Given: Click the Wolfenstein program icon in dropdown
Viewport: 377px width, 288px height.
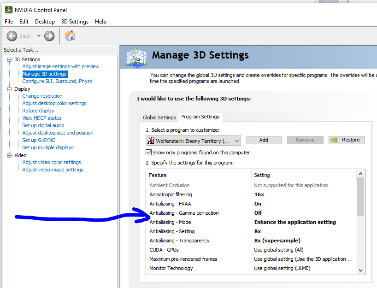Looking at the screenshot, I should (151, 141).
